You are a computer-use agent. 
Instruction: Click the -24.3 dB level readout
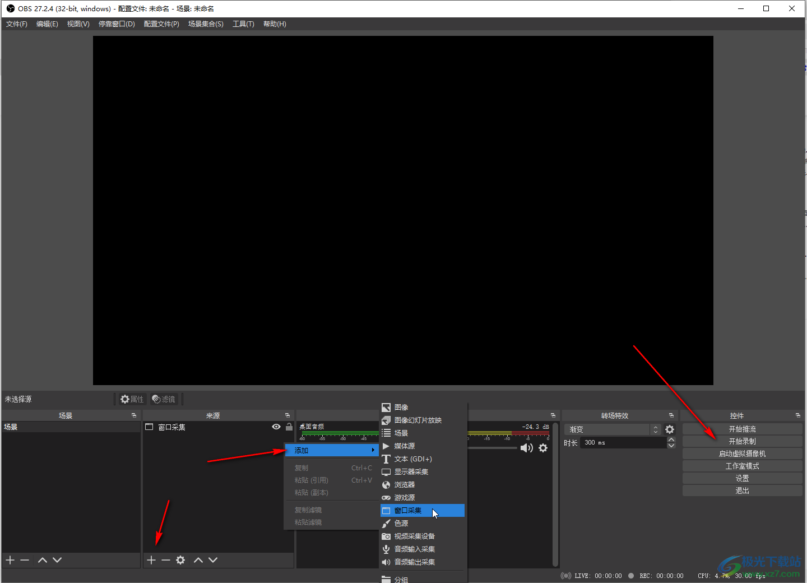click(x=535, y=427)
